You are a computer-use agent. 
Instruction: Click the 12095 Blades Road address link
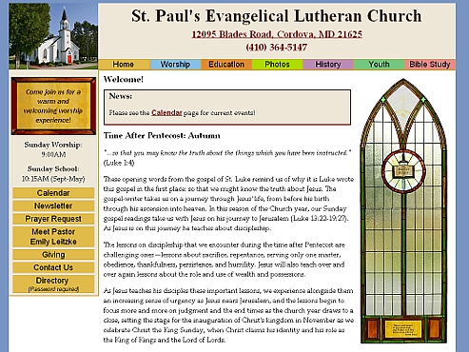click(277, 34)
